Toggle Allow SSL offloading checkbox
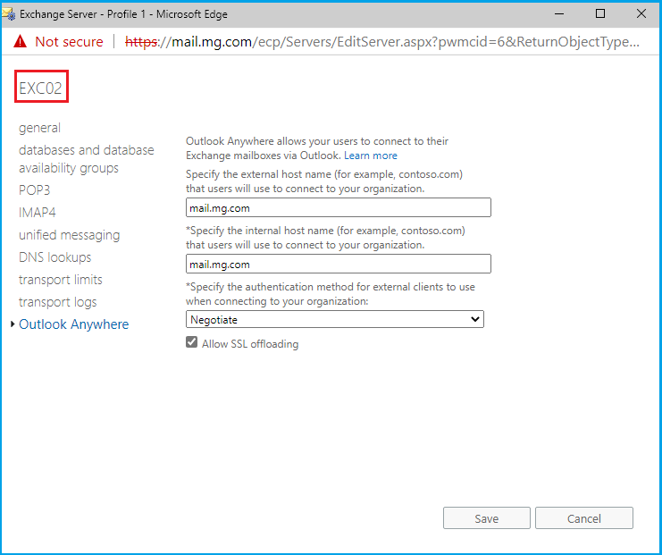The image size is (662, 555). coord(191,343)
